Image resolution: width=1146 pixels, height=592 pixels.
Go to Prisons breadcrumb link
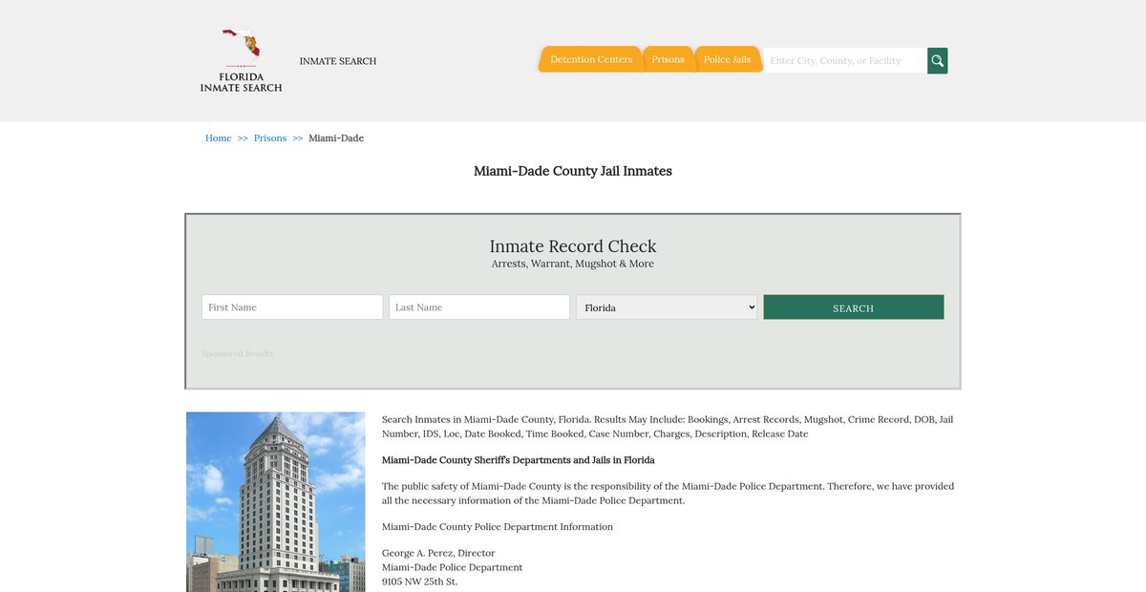pos(270,138)
